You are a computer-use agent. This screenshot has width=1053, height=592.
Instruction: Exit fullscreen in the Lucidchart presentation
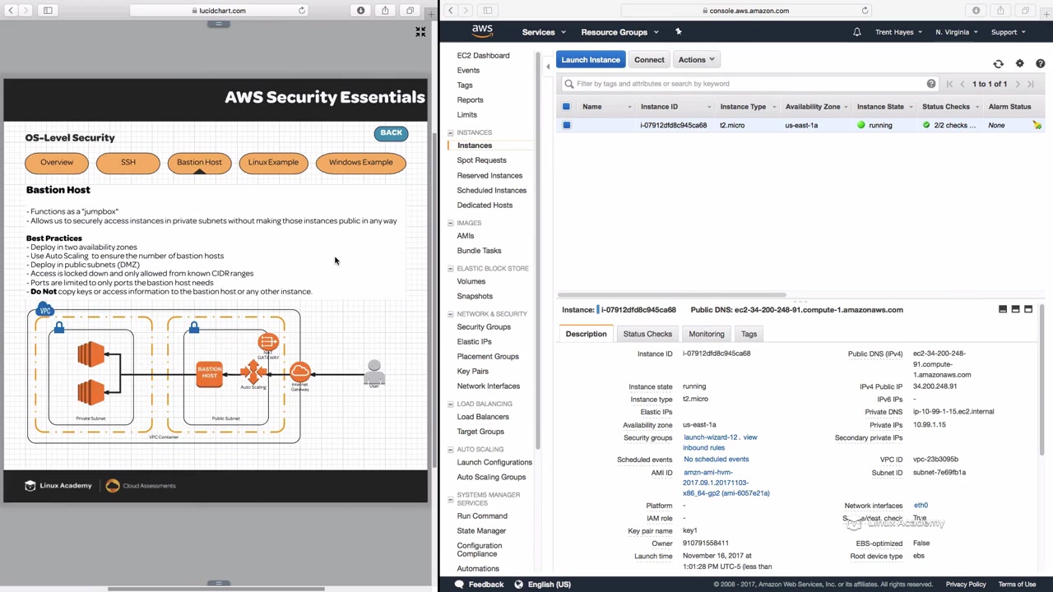pos(420,31)
